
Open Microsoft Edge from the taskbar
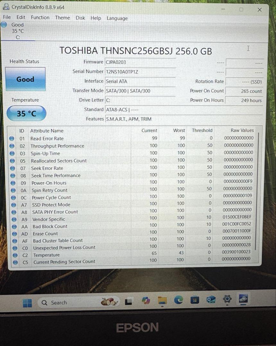178,300
